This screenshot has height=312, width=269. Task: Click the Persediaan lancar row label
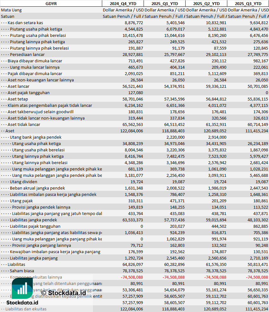click(x=27, y=54)
